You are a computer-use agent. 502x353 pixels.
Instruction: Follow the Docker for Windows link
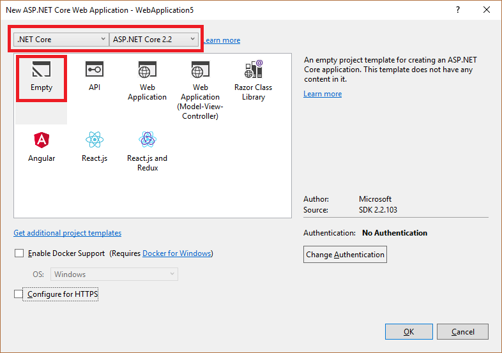177,253
